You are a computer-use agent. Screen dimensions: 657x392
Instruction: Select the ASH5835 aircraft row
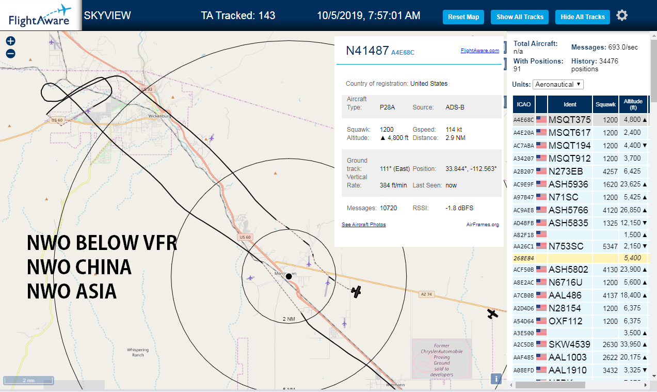(581, 223)
